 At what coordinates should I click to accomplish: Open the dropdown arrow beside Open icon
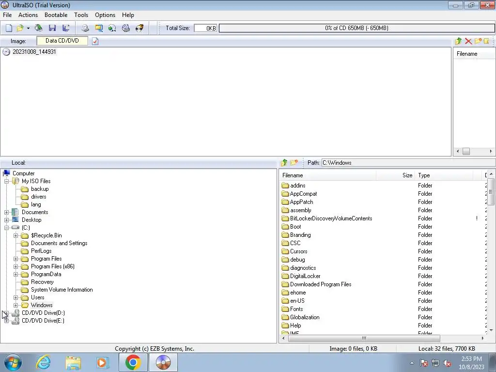tap(28, 28)
